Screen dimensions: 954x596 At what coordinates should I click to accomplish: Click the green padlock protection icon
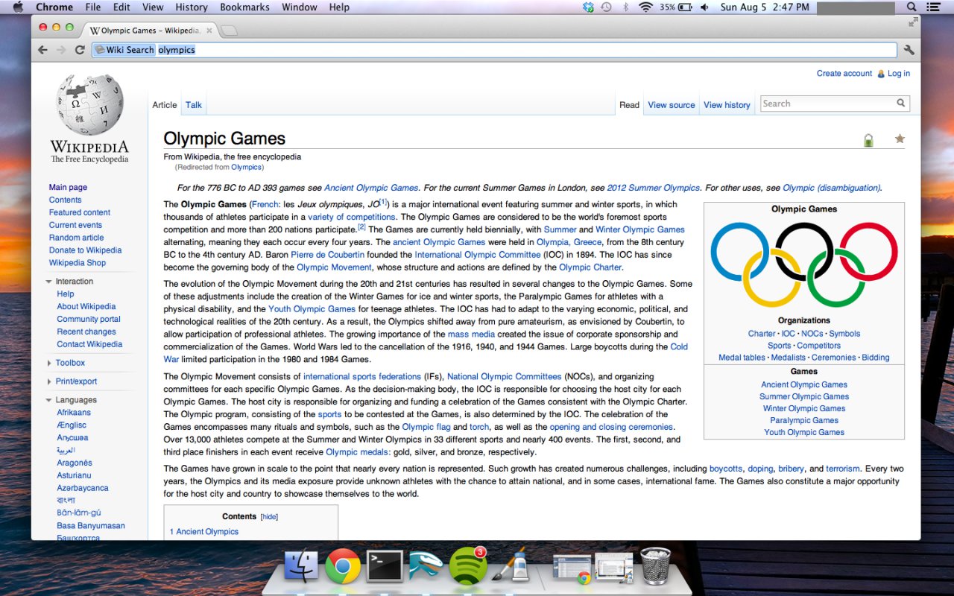[x=868, y=139]
